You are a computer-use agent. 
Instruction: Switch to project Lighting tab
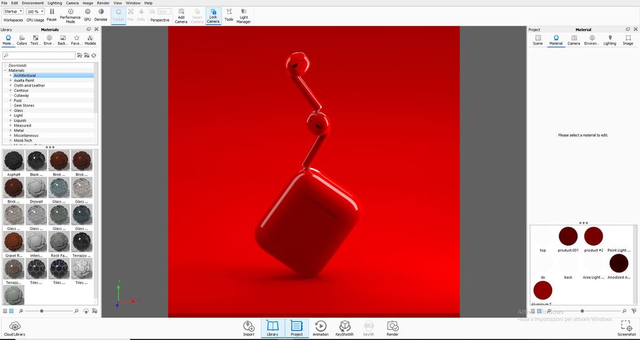[x=610, y=40]
